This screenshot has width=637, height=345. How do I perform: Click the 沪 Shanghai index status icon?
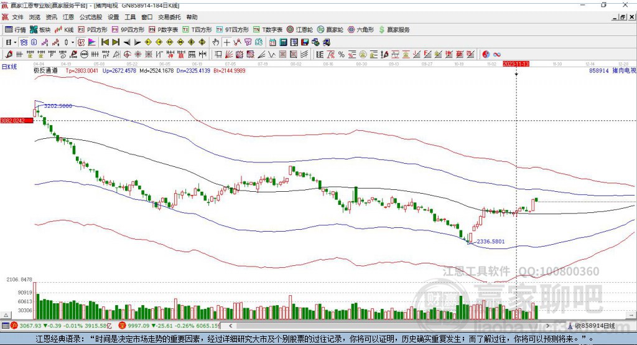(14, 326)
